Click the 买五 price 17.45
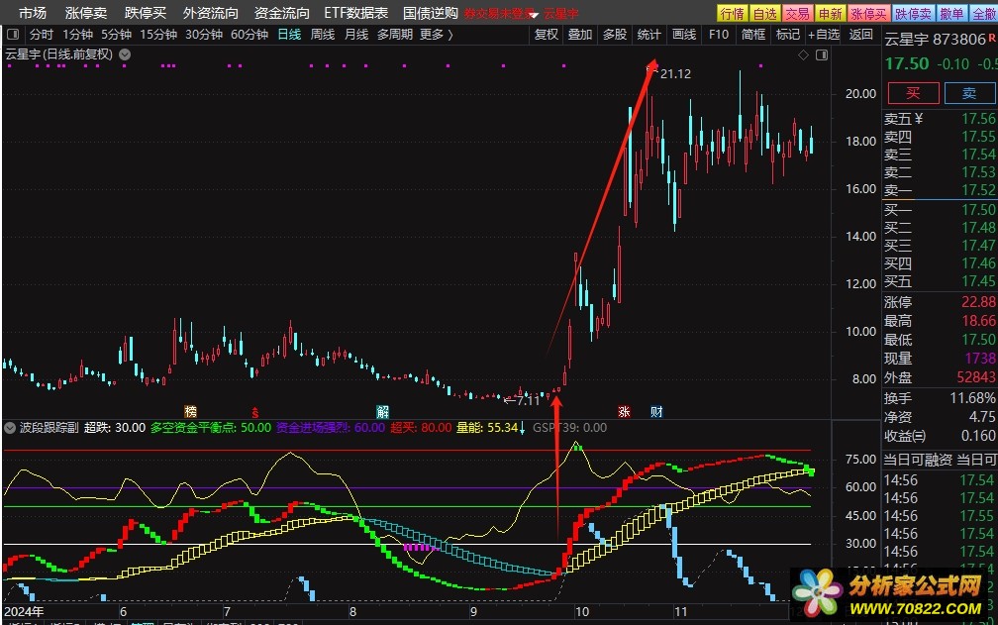 click(x=979, y=281)
